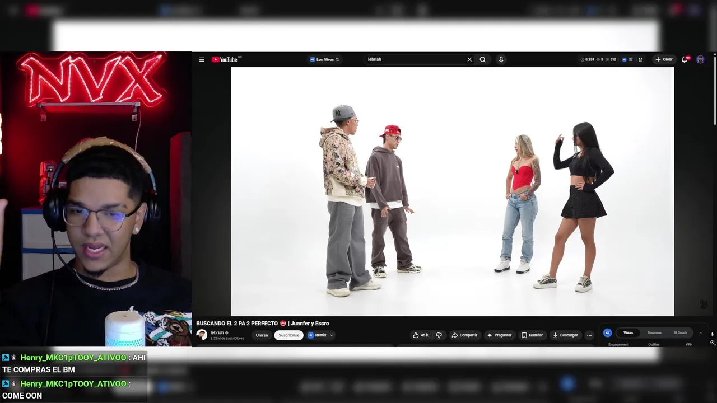Share the video via Compartir
This screenshot has width=717, height=403.
coord(464,335)
